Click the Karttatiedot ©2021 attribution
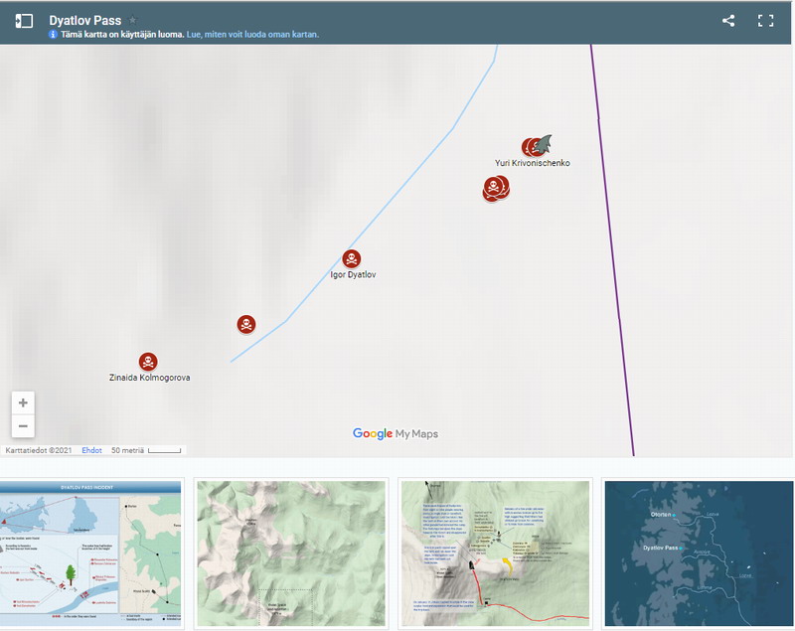795x631 pixels. click(x=39, y=450)
